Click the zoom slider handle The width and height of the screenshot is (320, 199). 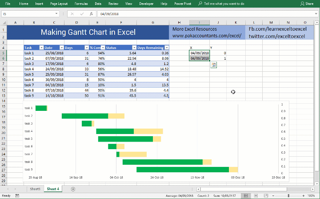(x=288, y=196)
